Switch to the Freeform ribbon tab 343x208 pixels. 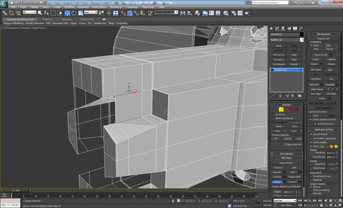48,19
